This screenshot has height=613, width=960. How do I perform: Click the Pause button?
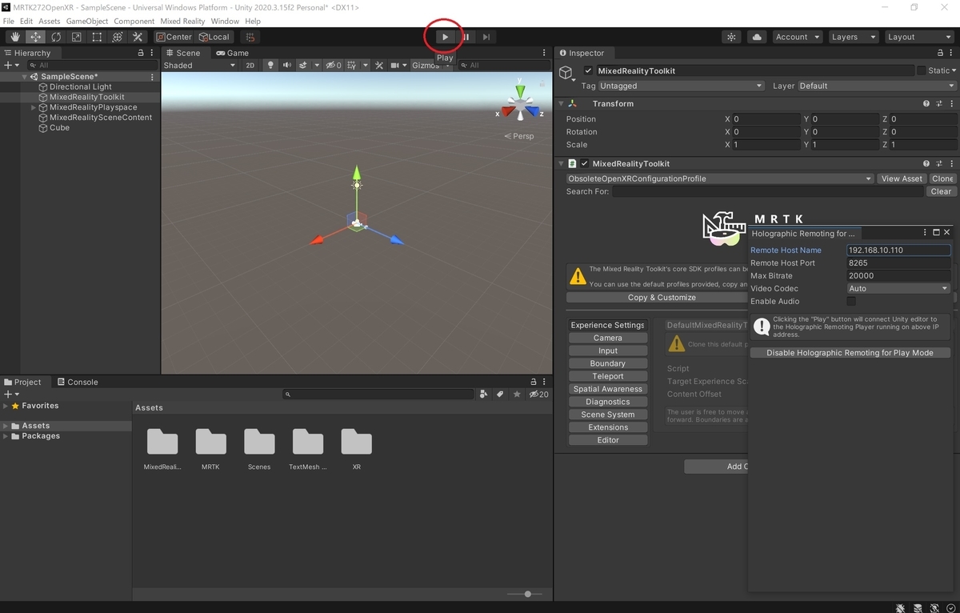click(x=466, y=37)
